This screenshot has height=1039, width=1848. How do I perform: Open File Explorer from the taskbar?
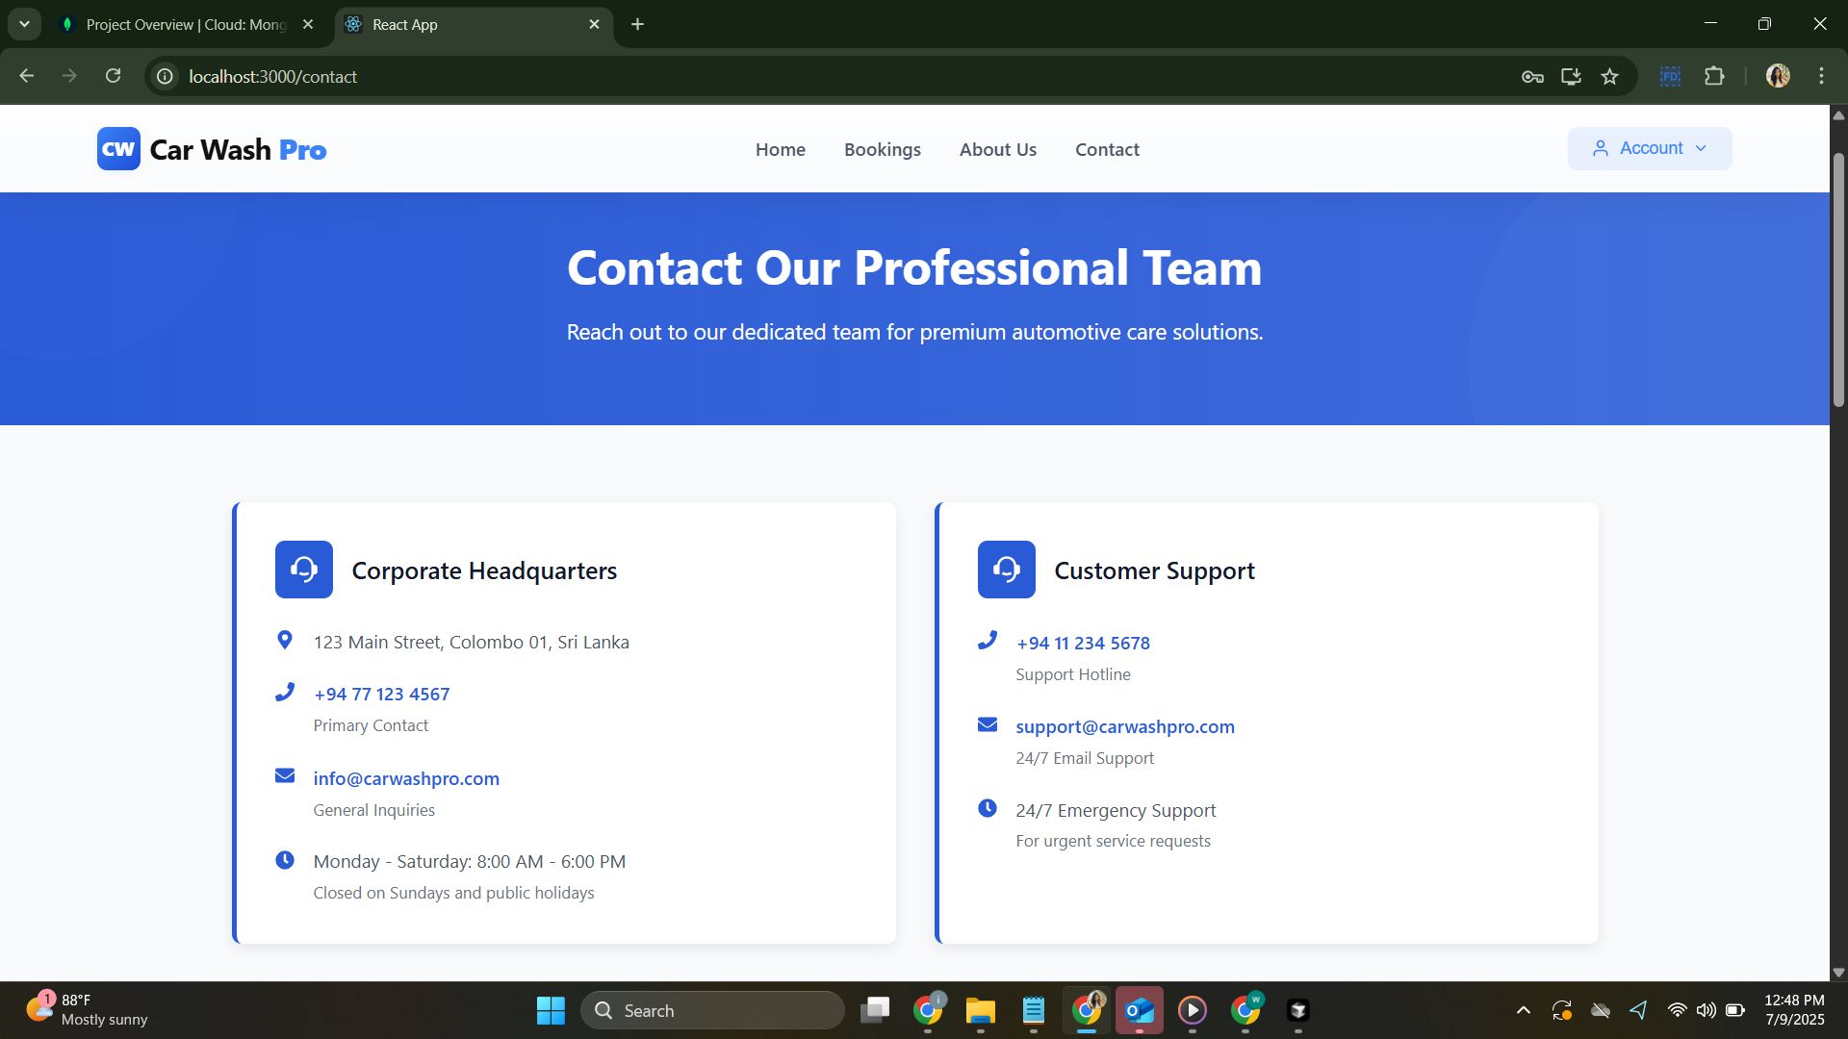(x=980, y=1010)
